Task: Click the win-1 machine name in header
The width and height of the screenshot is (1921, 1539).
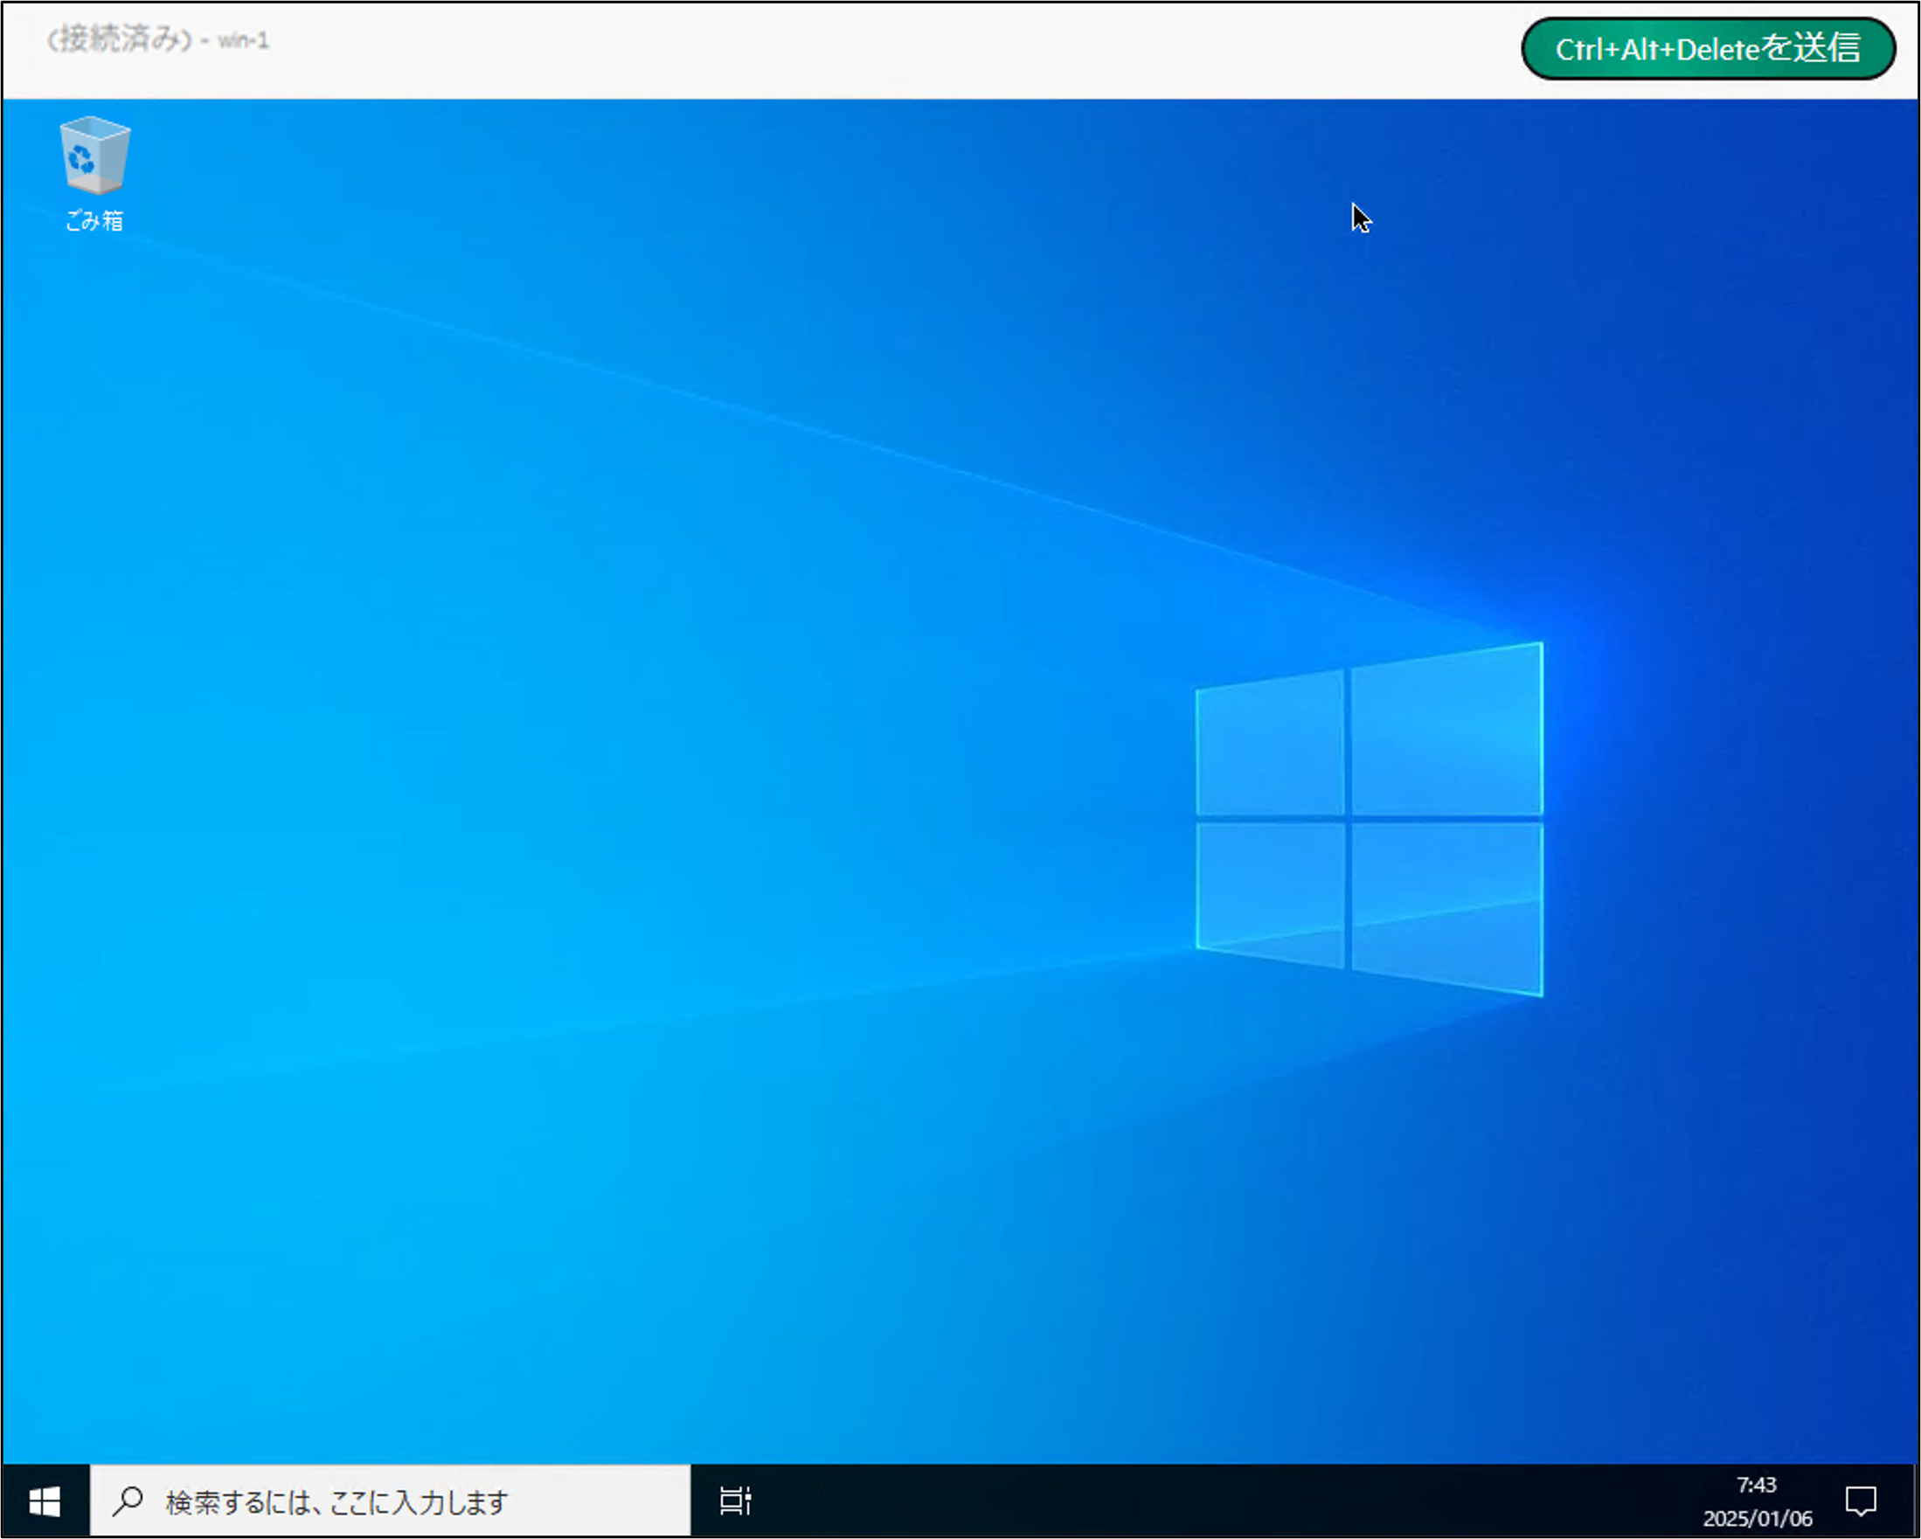Action: point(243,41)
